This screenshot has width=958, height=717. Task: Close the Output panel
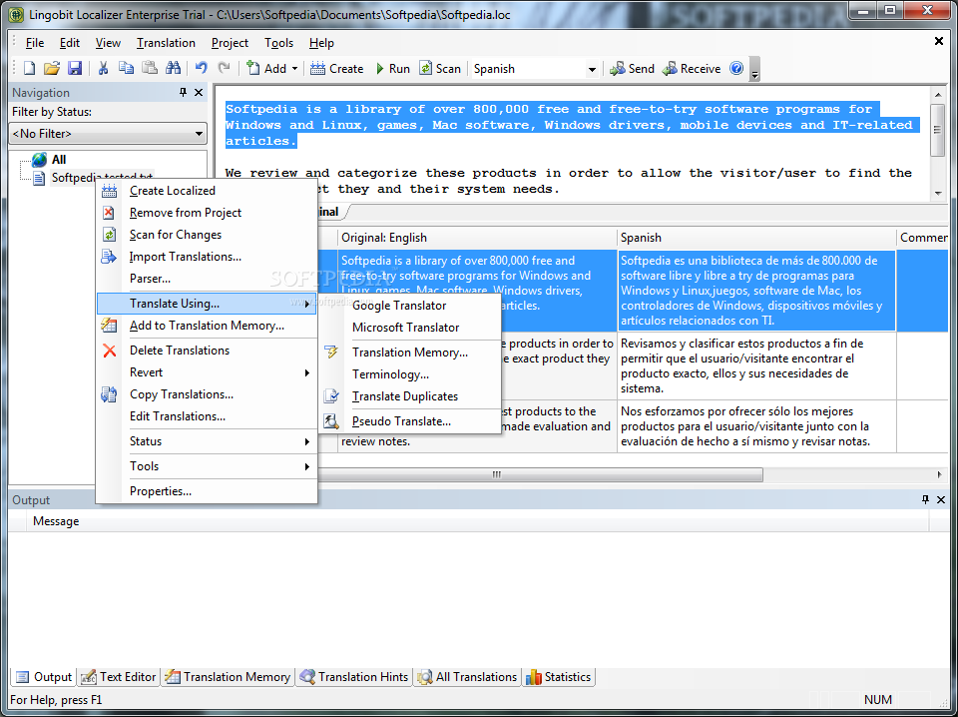click(x=941, y=500)
